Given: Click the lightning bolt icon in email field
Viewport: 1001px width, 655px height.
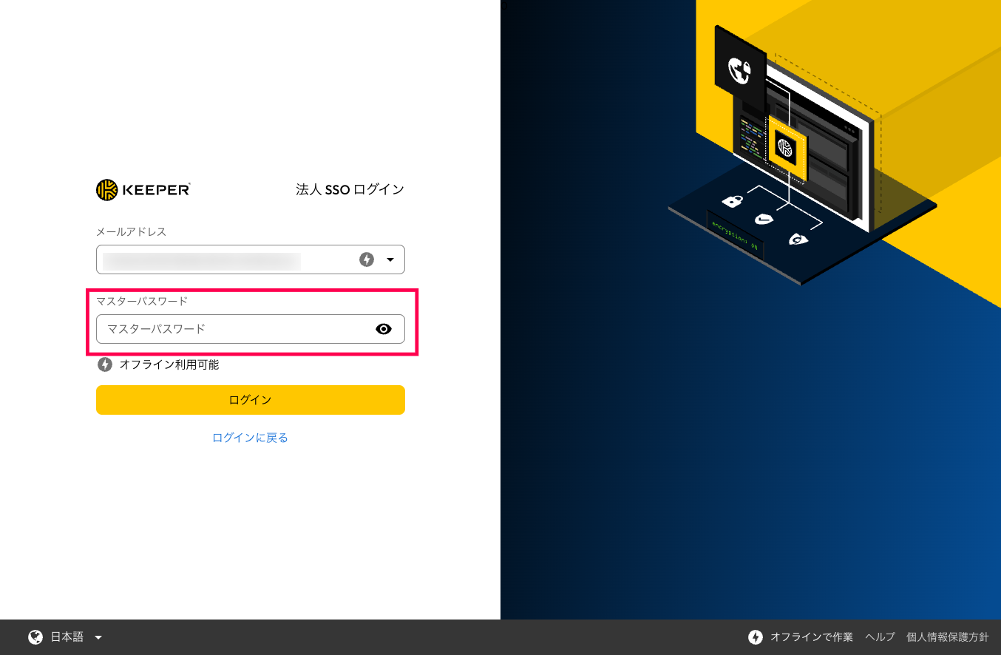Looking at the screenshot, I should (367, 259).
